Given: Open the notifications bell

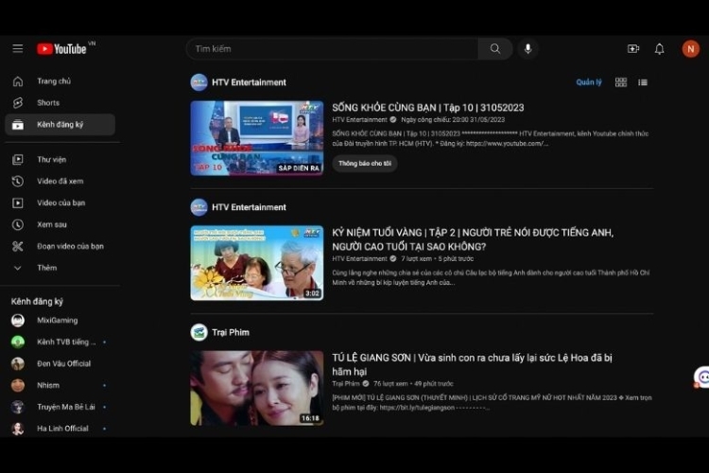Looking at the screenshot, I should tap(659, 49).
